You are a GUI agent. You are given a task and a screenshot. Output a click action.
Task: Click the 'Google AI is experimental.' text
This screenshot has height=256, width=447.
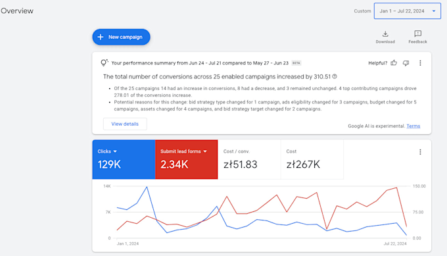click(376, 126)
